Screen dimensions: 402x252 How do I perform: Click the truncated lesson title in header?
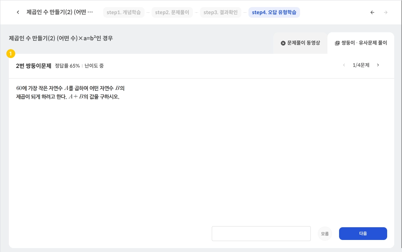coord(59,12)
